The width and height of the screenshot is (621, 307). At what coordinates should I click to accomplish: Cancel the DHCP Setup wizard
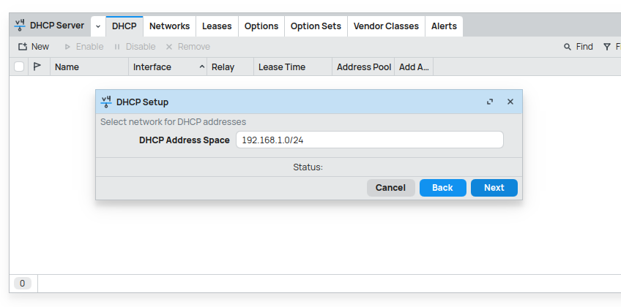[390, 188]
